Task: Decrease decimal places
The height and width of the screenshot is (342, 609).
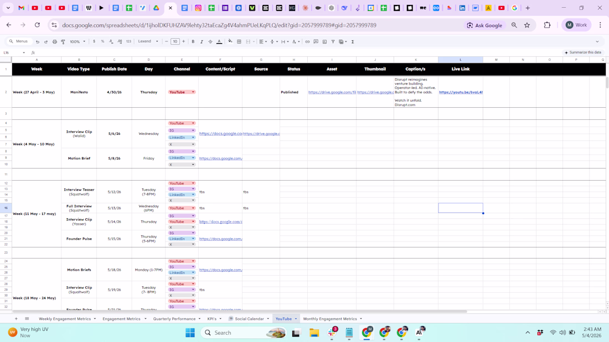Action: point(111,41)
